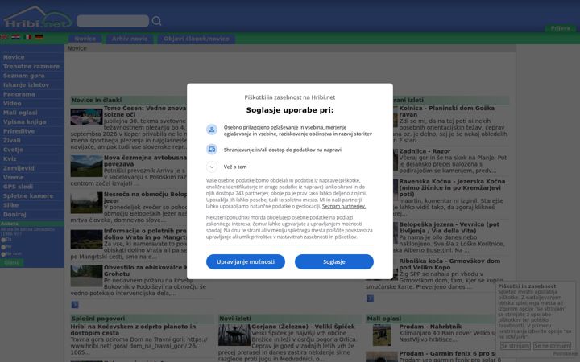Expand the 'Več o tem' chevron

point(212,167)
